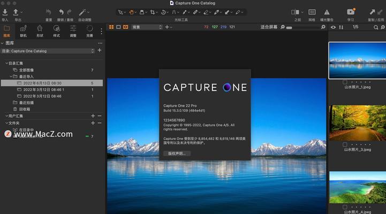Image resolution: width=386 pixels, height=214 pixels.
Task: Click 适合屏幕 fit-to-screen label
Action: click(x=269, y=27)
